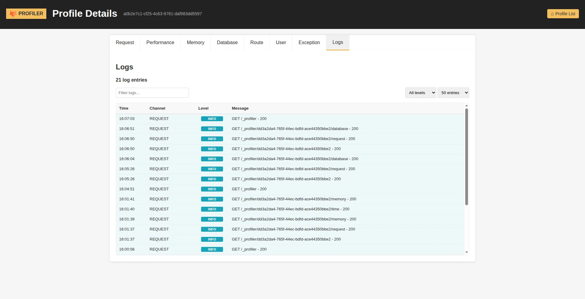Click the '21 log entries' count
Image resolution: width=585 pixels, height=299 pixels.
[x=131, y=80]
